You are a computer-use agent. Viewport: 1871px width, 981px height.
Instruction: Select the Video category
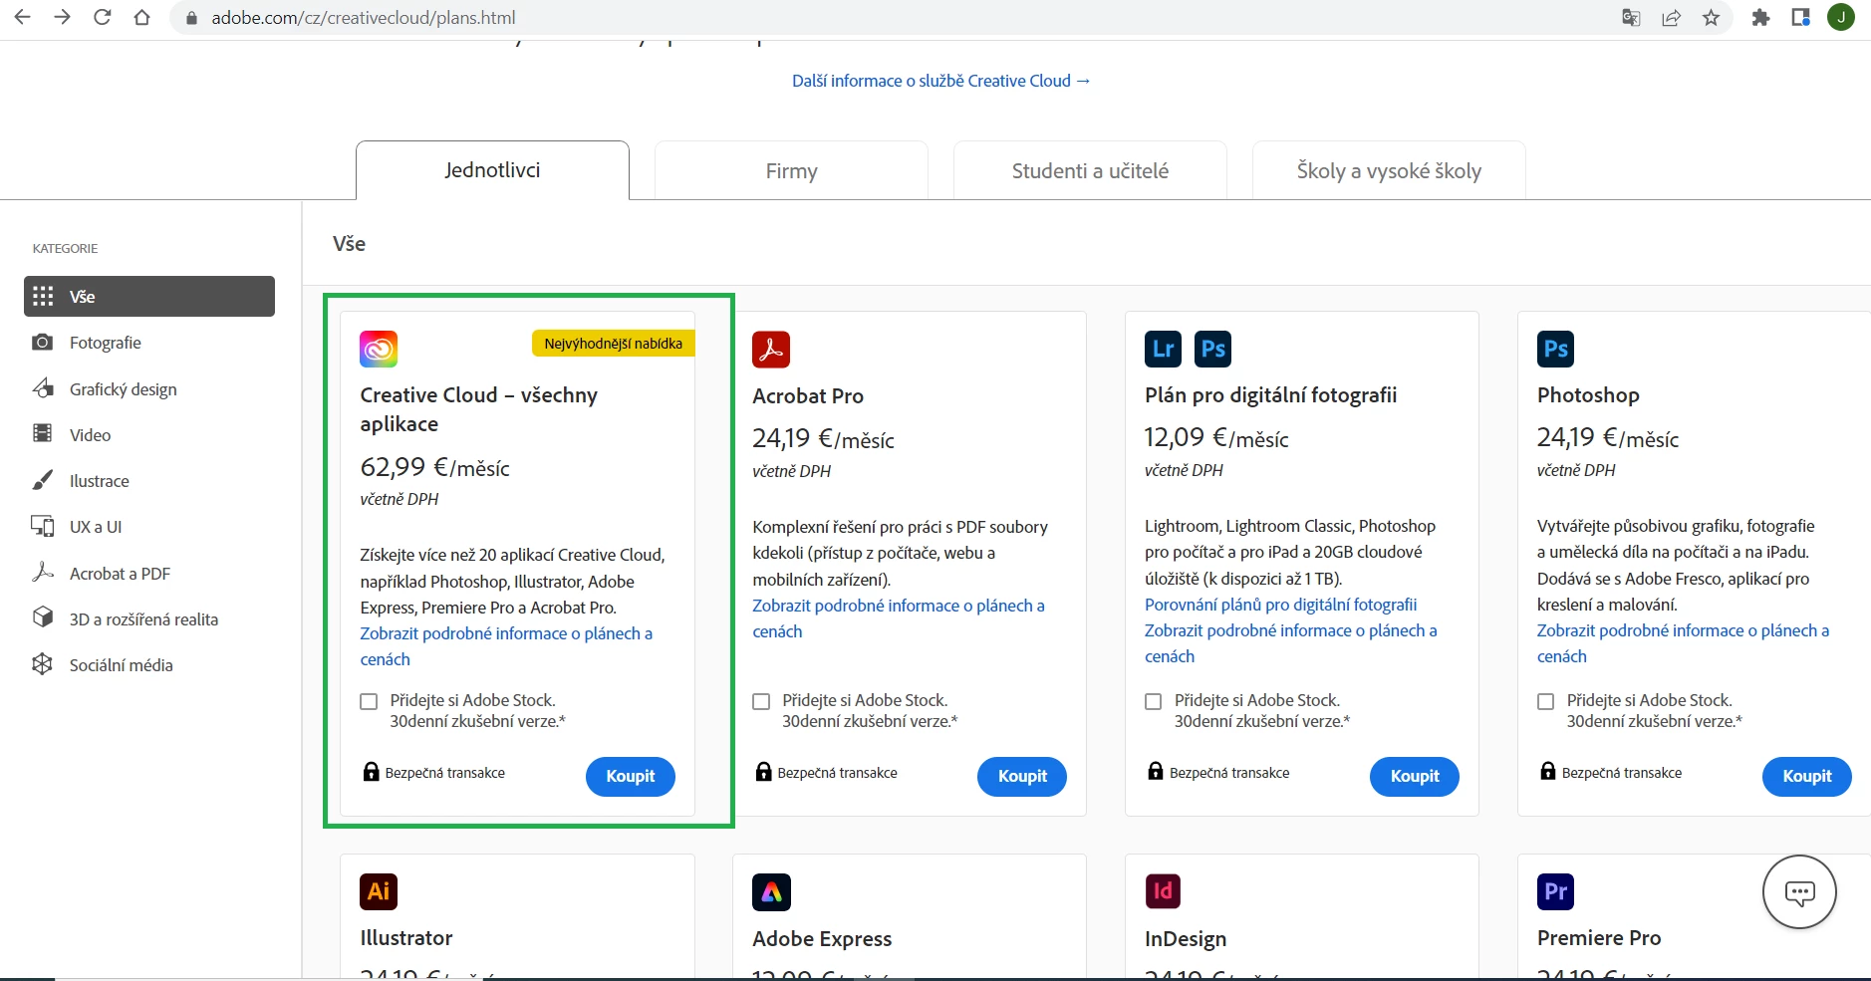pos(149,434)
